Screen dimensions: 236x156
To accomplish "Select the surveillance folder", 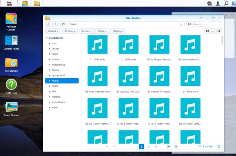I will pyautogui.click(x=58, y=102).
